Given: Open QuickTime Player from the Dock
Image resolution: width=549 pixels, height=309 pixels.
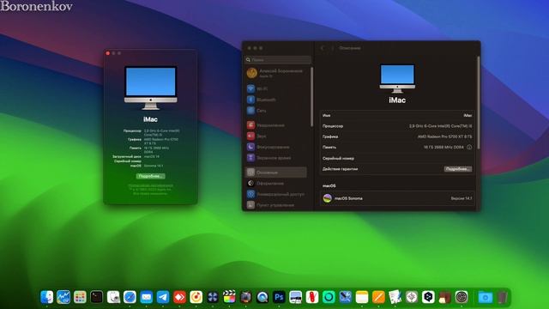Looking at the screenshot, I should (x=262, y=298).
